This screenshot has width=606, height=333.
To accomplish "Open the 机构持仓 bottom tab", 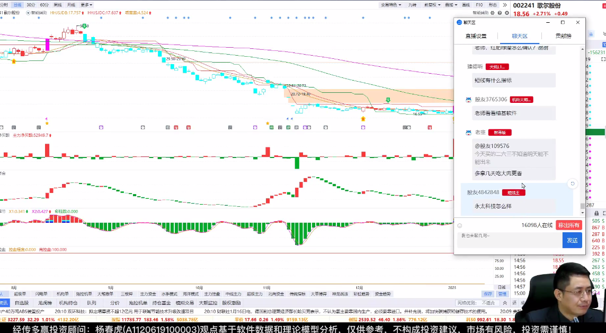I will pyautogui.click(x=68, y=303).
